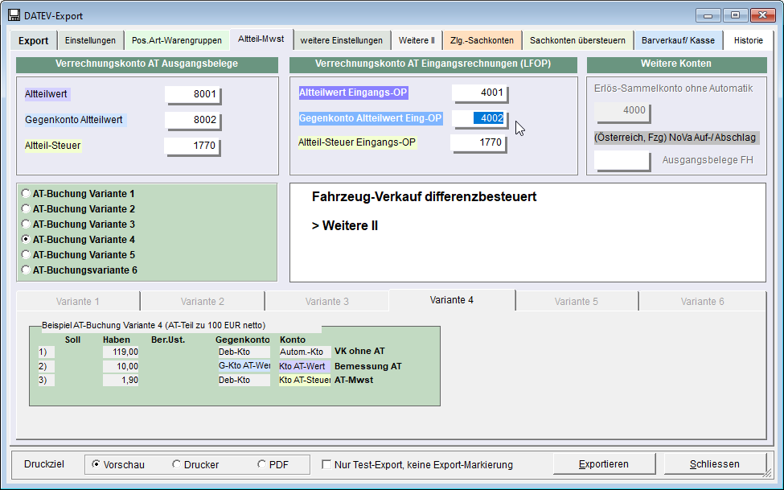This screenshot has height=490, width=784.
Task: Go to the Weitere II tab
Action: tap(417, 40)
